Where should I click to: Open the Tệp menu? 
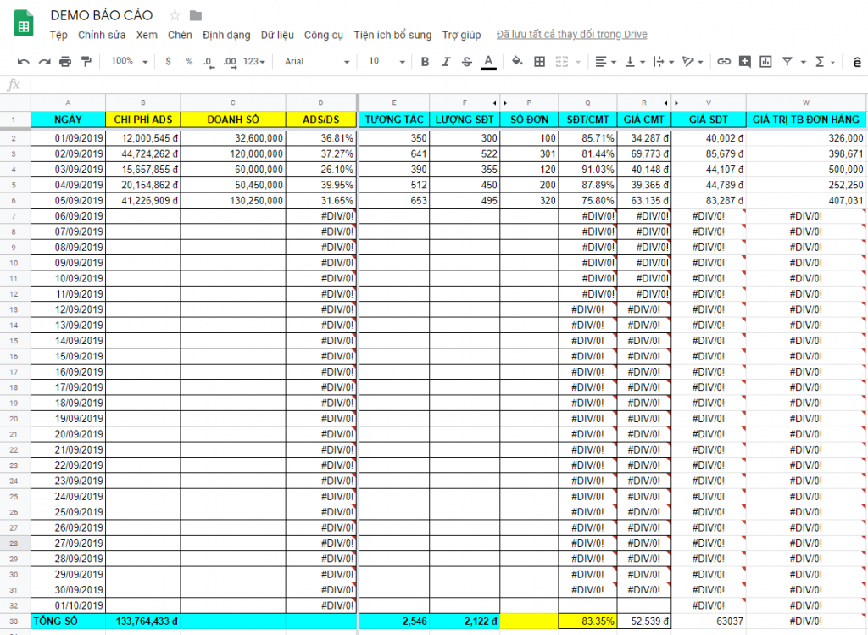click(x=58, y=35)
